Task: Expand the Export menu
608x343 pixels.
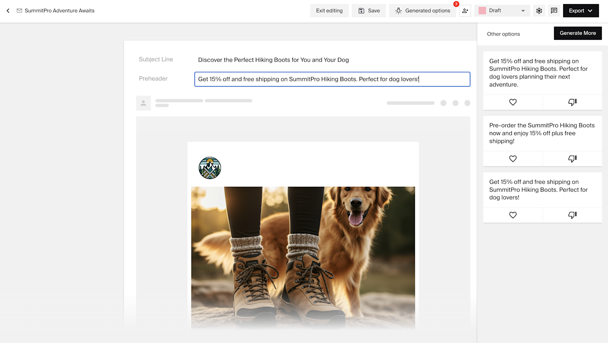Action: point(581,11)
